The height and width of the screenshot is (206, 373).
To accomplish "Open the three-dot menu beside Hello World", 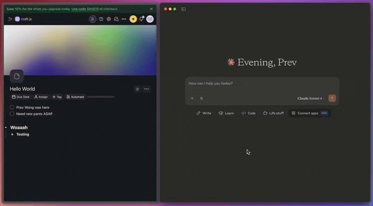I will [146, 89].
